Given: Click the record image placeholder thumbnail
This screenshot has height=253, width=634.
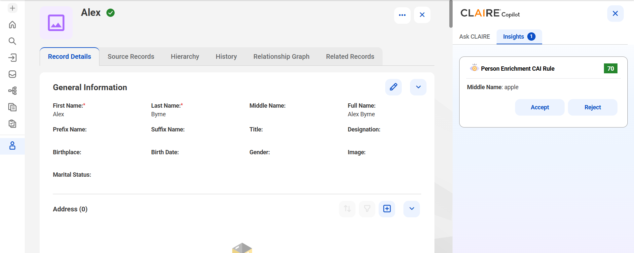Looking at the screenshot, I should (x=56, y=23).
